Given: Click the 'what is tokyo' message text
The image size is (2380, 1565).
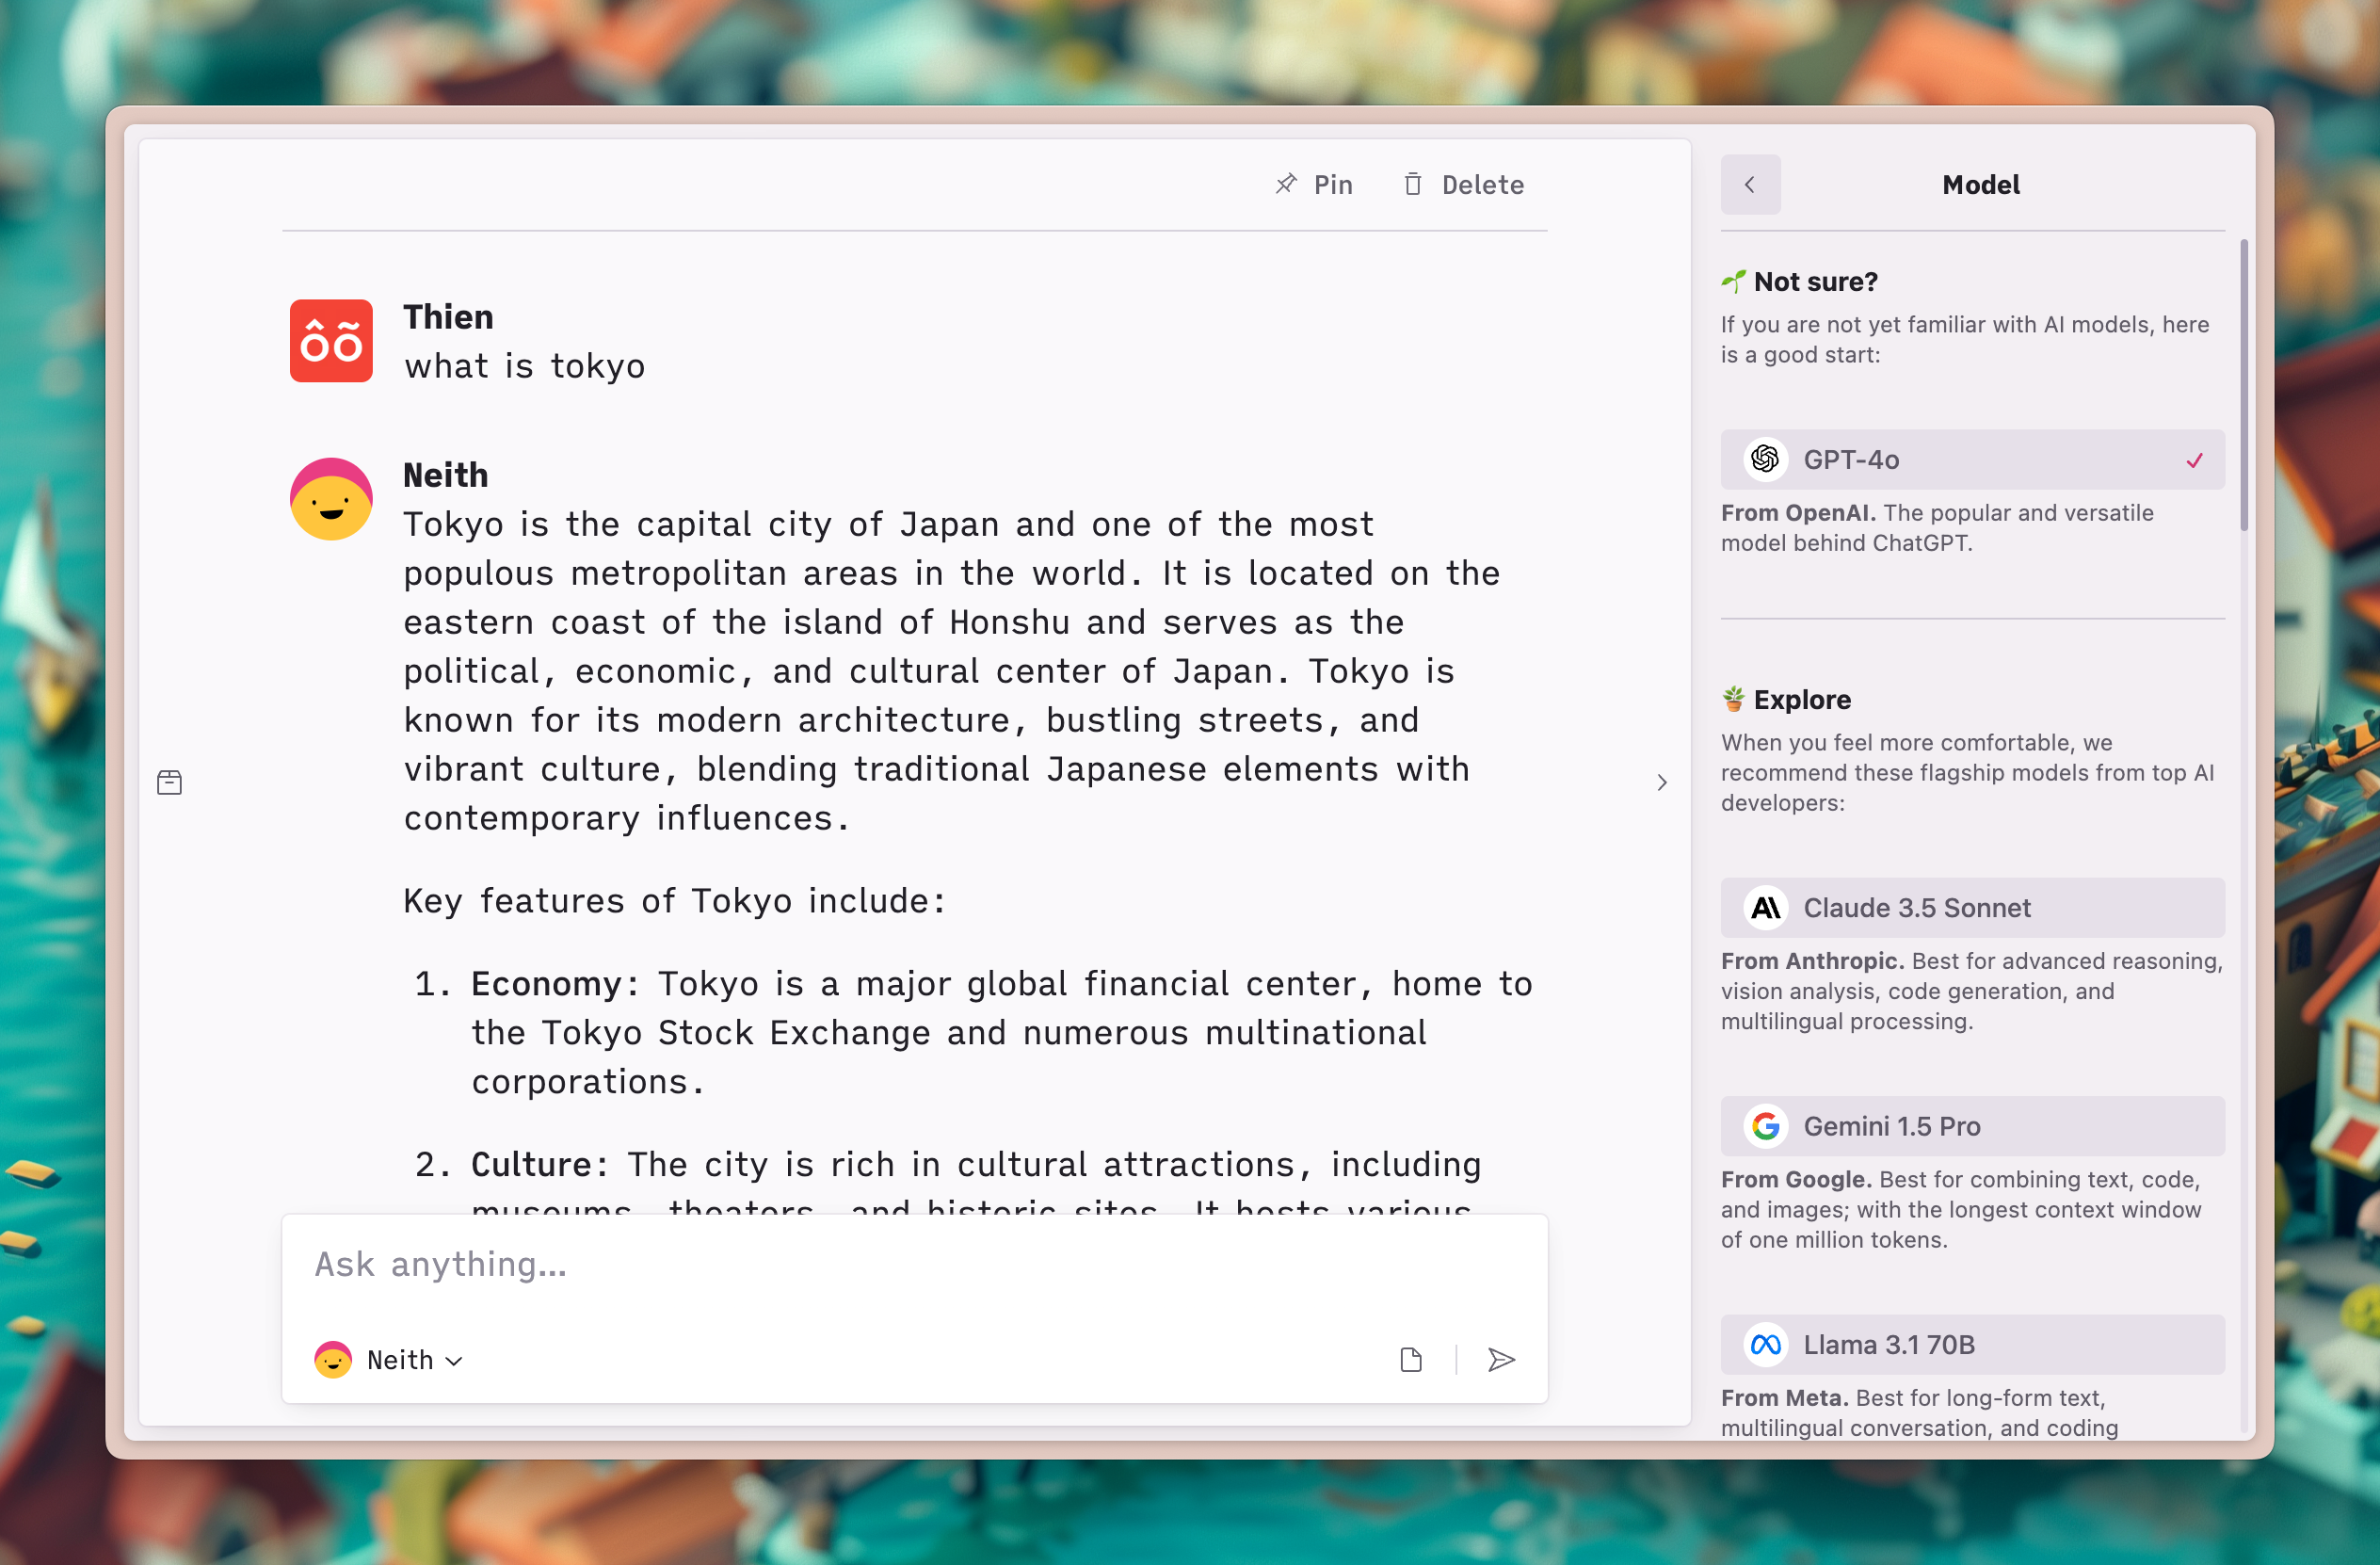Looking at the screenshot, I should pos(525,366).
